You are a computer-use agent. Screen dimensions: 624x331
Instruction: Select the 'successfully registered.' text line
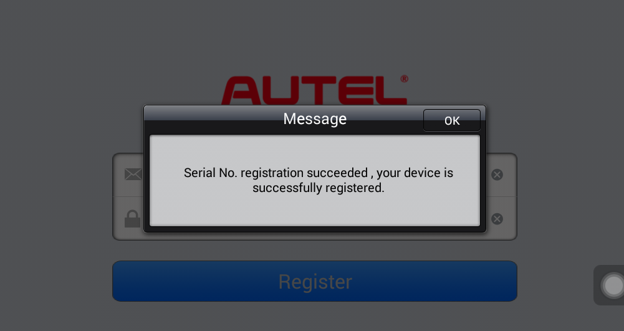tap(319, 188)
